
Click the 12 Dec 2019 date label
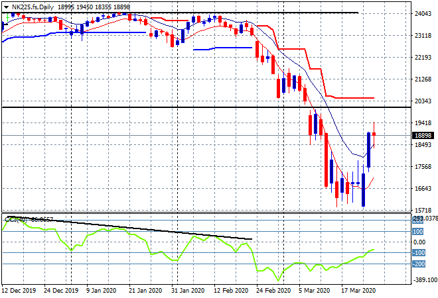pos(19,291)
